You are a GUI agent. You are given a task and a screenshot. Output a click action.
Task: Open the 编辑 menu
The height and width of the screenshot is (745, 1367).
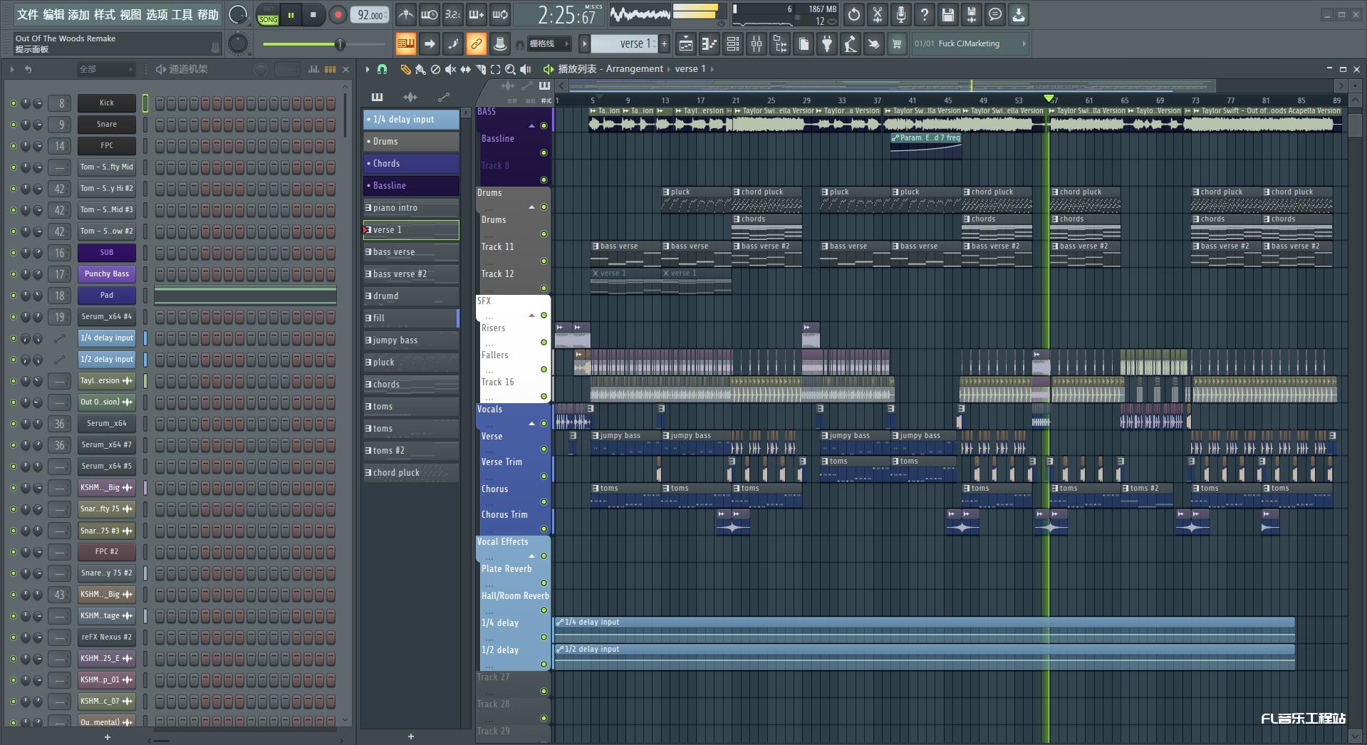53,14
